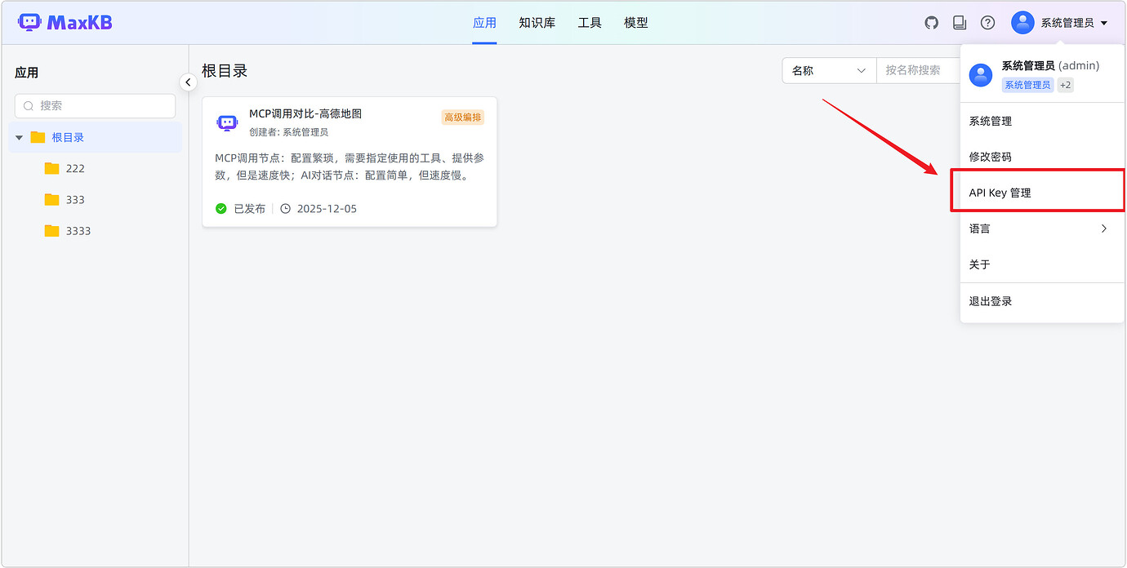The width and height of the screenshot is (1127, 568).
Task: Click the 高级编排 tag
Action: (x=463, y=118)
